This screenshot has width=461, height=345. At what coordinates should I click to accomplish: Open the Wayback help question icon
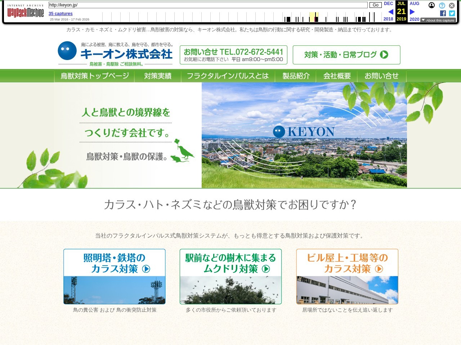442,5
